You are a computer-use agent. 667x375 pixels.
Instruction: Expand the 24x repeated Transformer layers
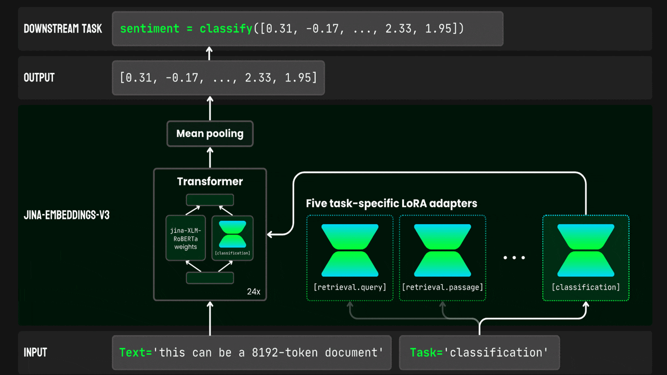(x=253, y=292)
